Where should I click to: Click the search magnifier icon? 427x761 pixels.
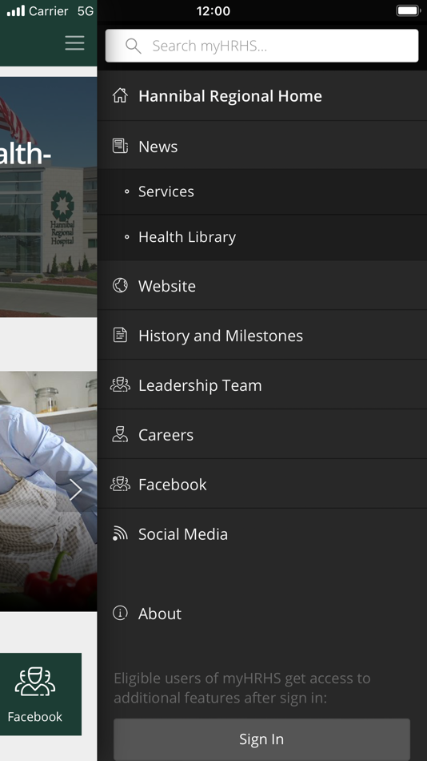[x=133, y=46]
